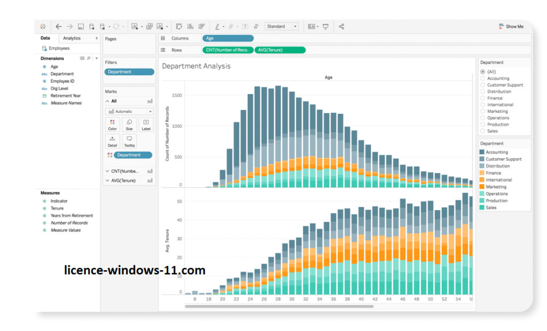Click the Sales color legend swatch
The height and width of the screenshot is (331, 547).
click(x=482, y=208)
